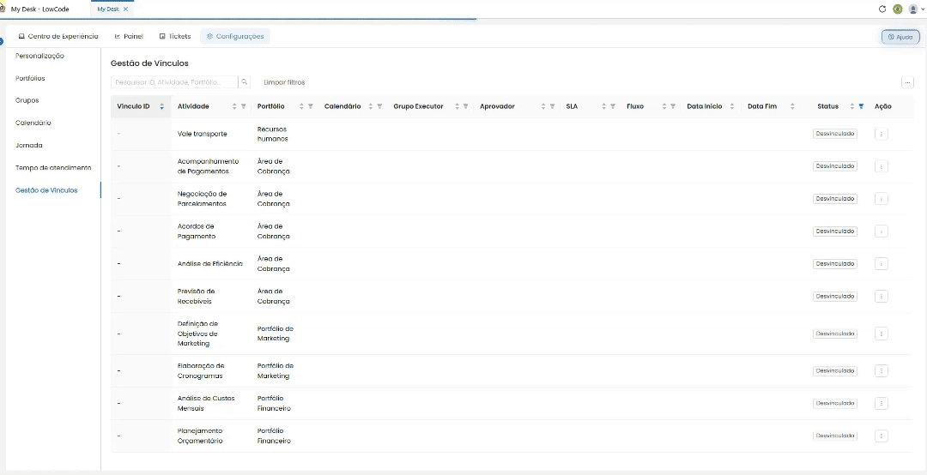The width and height of the screenshot is (927, 475).
Task: Click the Ajuda help button
Action: coord(900,37)
